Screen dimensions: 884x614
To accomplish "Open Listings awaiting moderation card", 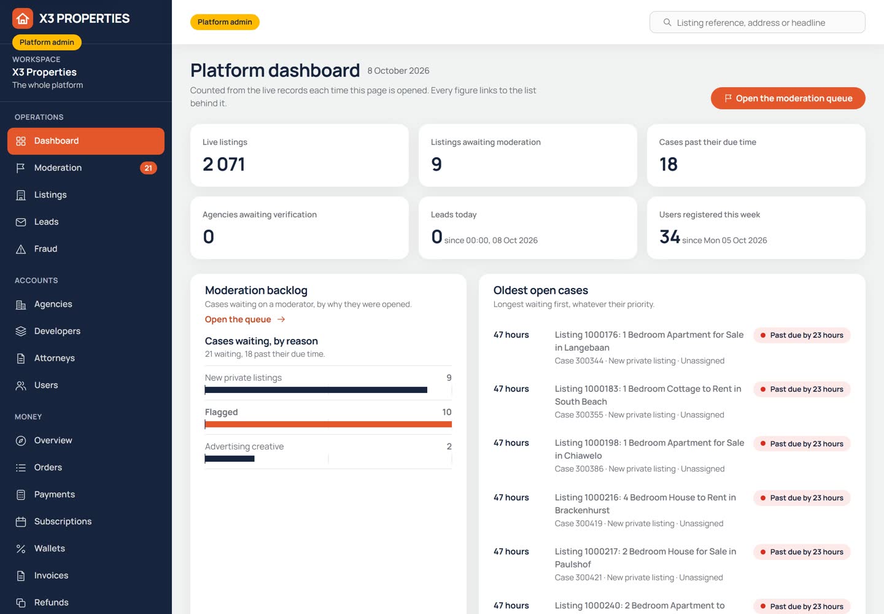I will tap(528, 155).
